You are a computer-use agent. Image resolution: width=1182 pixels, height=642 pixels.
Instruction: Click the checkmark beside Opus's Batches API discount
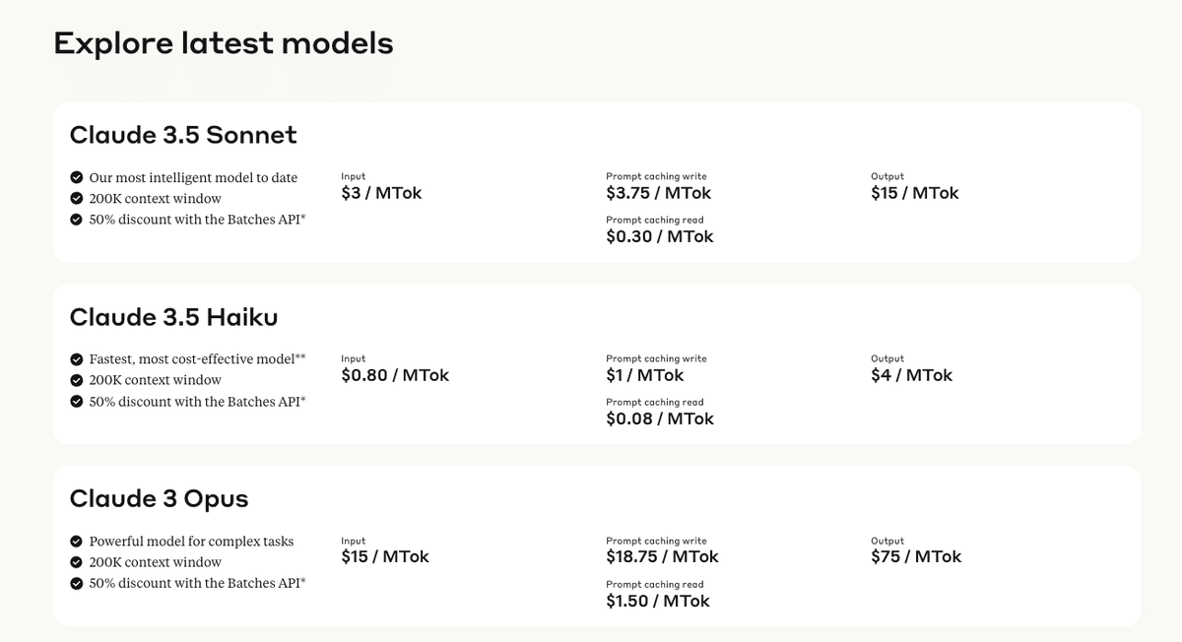[x=76, y=584]
